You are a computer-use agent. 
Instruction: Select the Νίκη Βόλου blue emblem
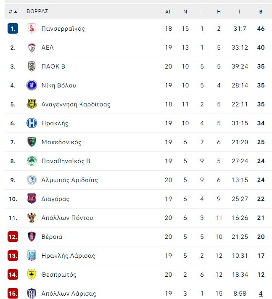point(32,85)
